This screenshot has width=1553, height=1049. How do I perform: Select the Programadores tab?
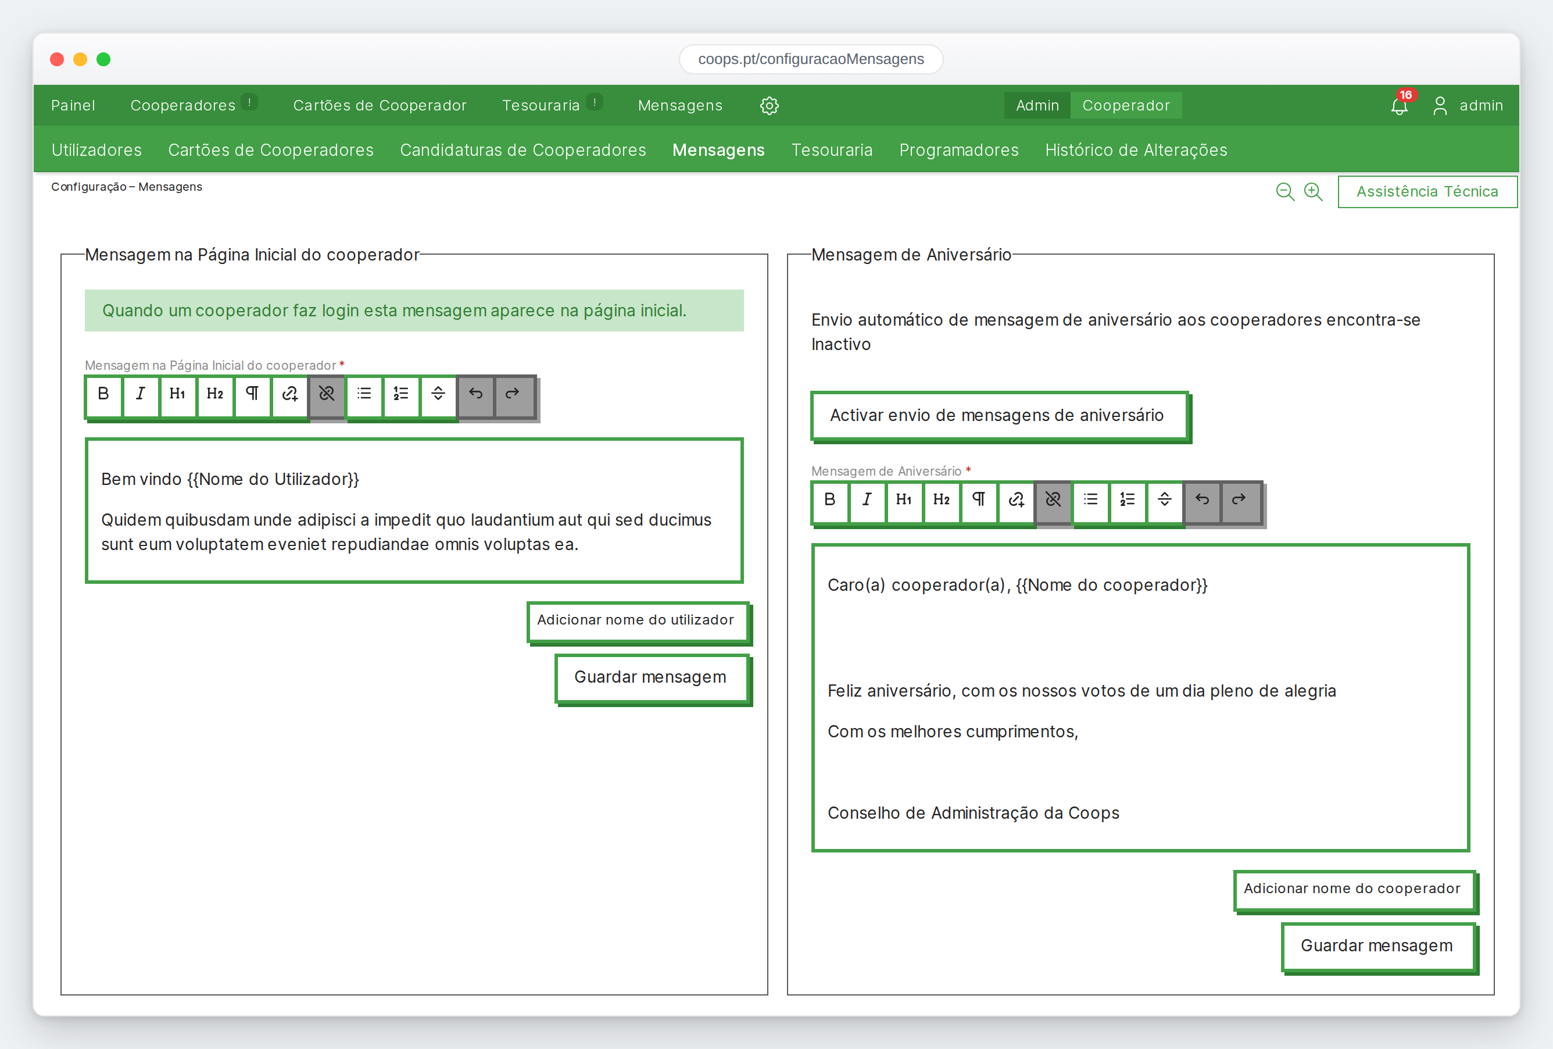pyautogui.click(x=959, y=150)
